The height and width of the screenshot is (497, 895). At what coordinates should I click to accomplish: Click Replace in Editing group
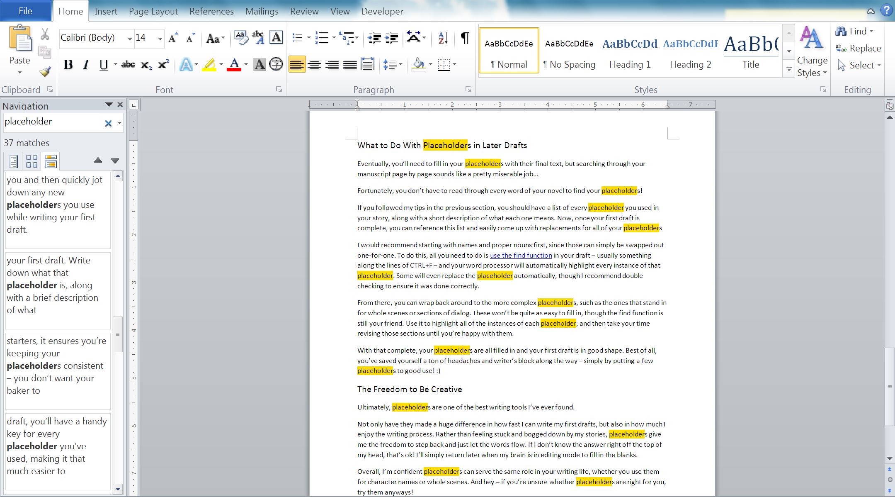(859, 48)
